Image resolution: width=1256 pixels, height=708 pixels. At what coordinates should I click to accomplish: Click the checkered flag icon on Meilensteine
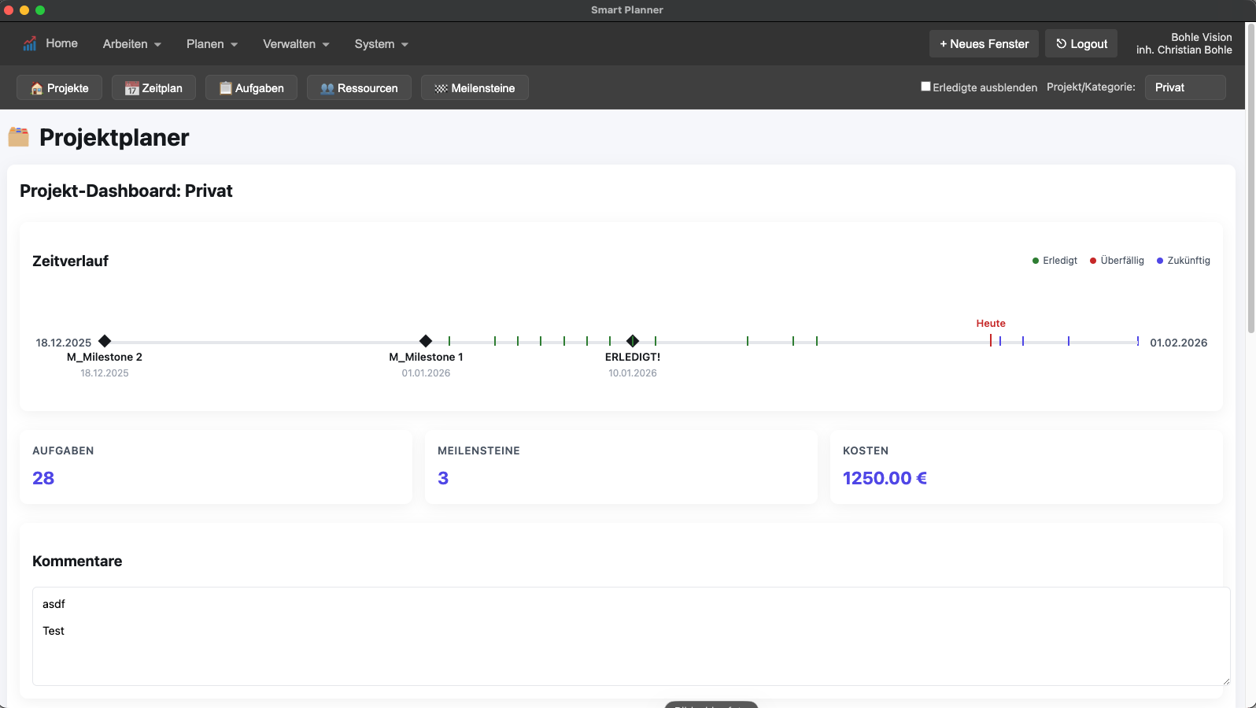click(441, 88)
